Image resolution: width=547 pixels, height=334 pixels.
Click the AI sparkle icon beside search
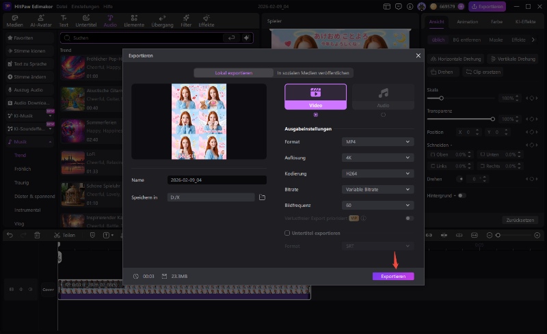pos(246,38)
